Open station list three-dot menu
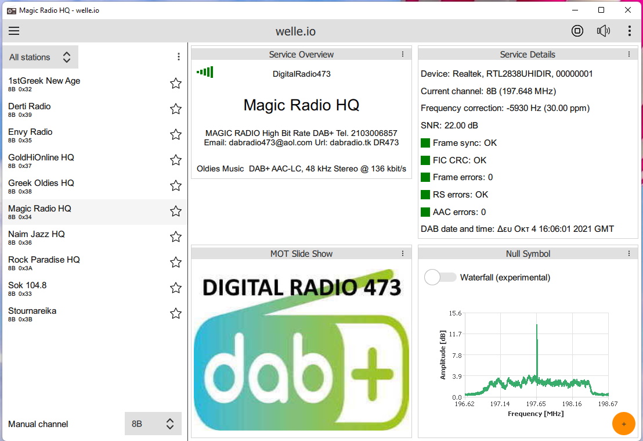The image size is (643, 441). tap(179, 57)
